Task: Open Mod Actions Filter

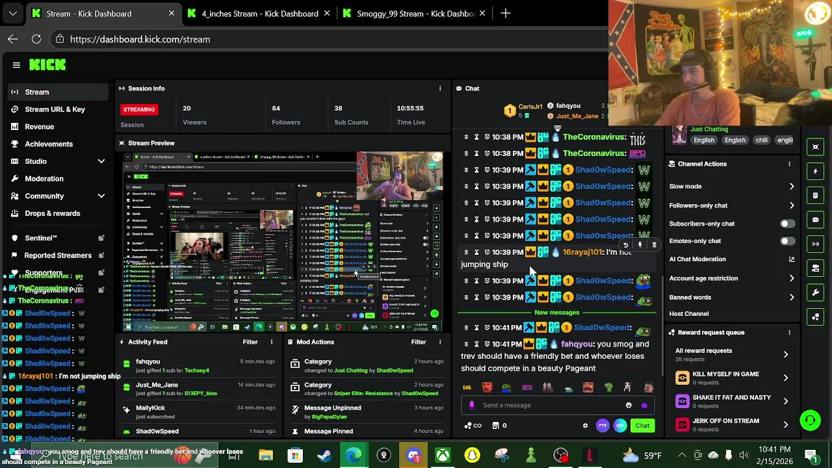Action: [419, 342]
